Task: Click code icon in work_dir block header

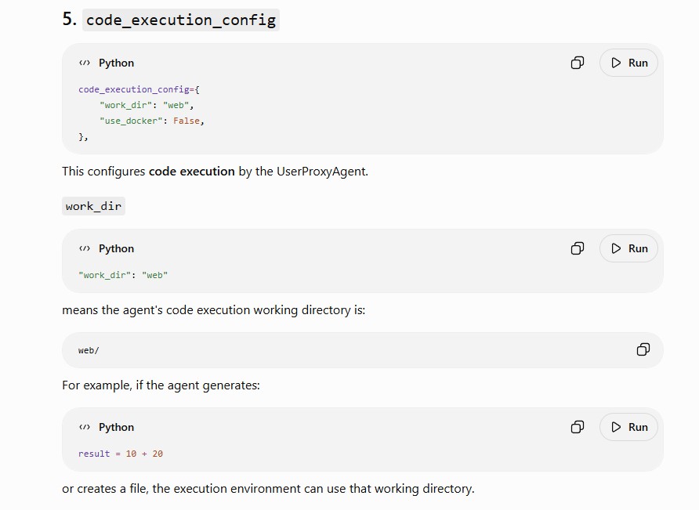Action: click(x=85, y=248)
